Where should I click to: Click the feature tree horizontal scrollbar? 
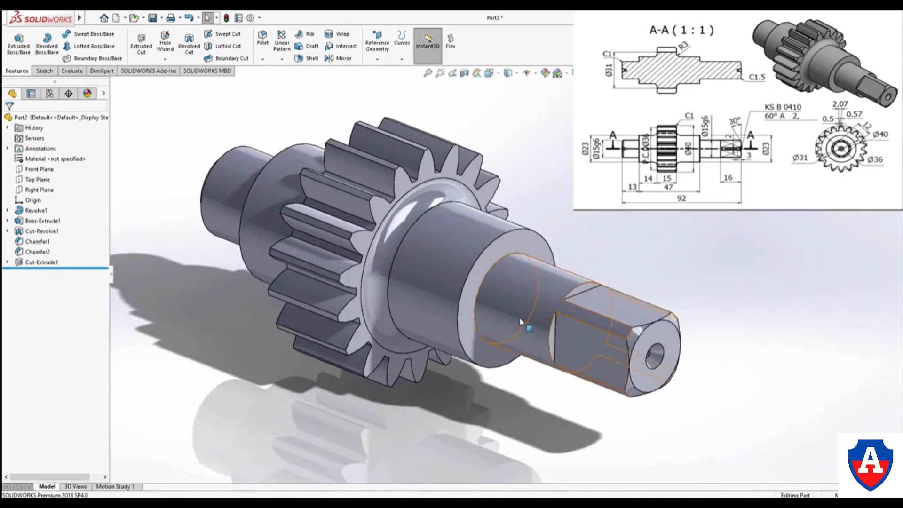pyautogui.click(x=50, y=476)
